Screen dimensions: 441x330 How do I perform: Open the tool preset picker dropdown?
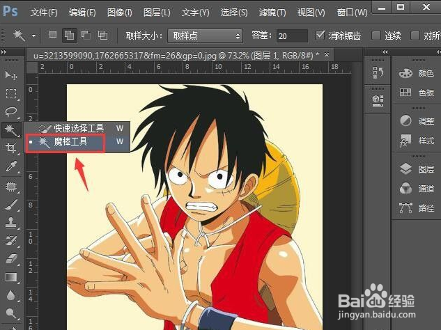pos(33,36)
